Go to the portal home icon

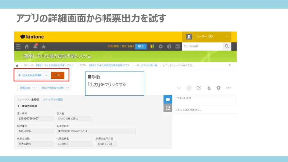(x=27, y=46)
